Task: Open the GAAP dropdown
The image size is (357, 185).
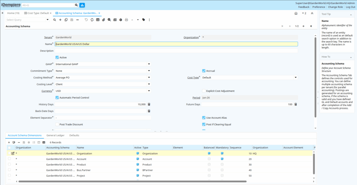Action: coord(149,64)
